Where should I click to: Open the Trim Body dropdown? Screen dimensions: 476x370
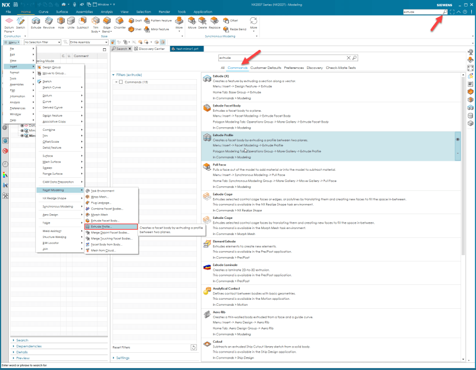coord(95,29)
